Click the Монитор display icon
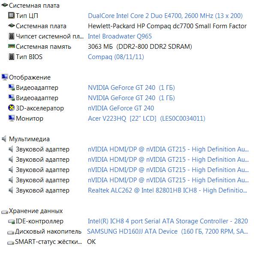The height and width of the screenshot is (258, 265). (x=12, y=119)
